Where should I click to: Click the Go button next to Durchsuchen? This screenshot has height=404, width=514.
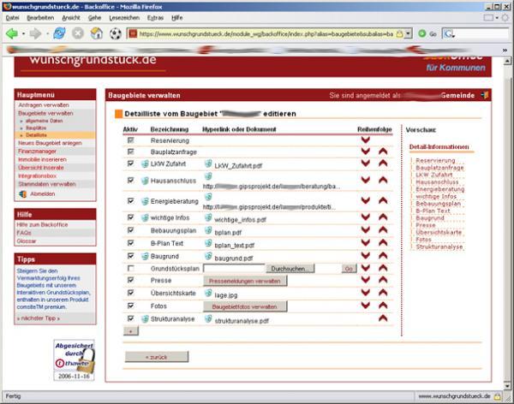point(349,269)
